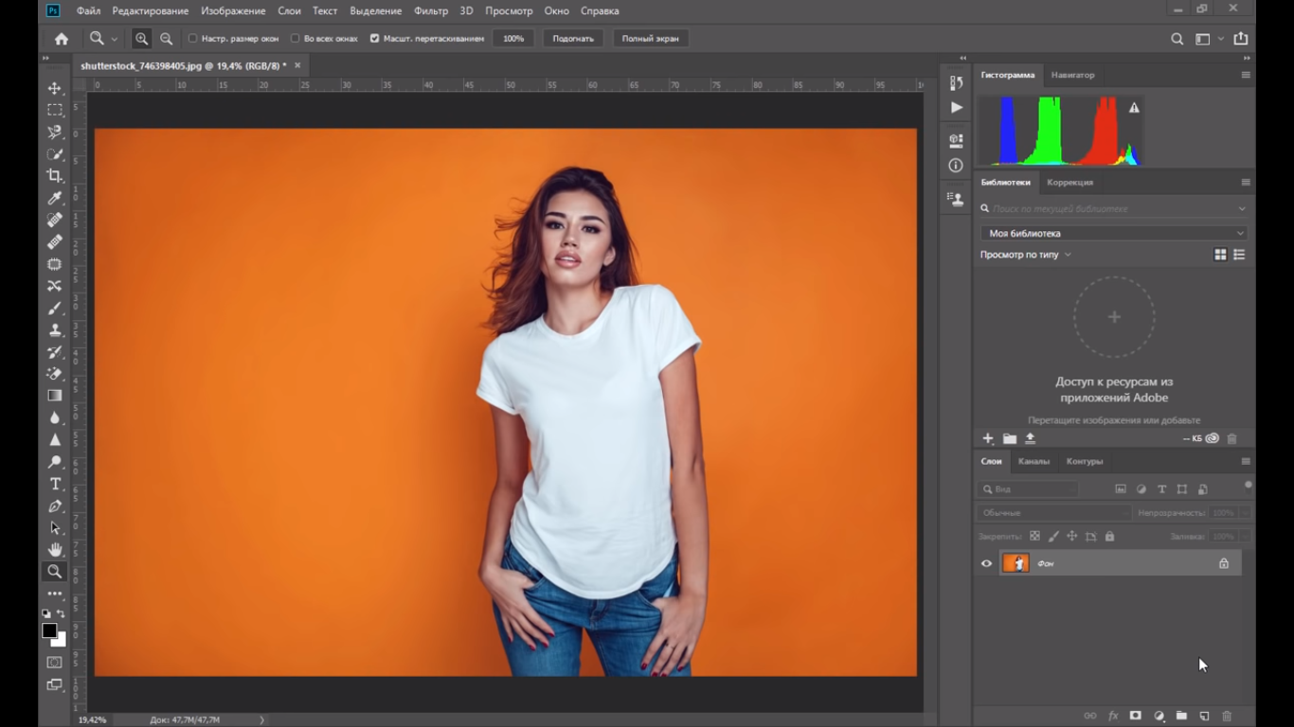
Task: Switch to the Каналы tab
Action: tap(1033, 461)
